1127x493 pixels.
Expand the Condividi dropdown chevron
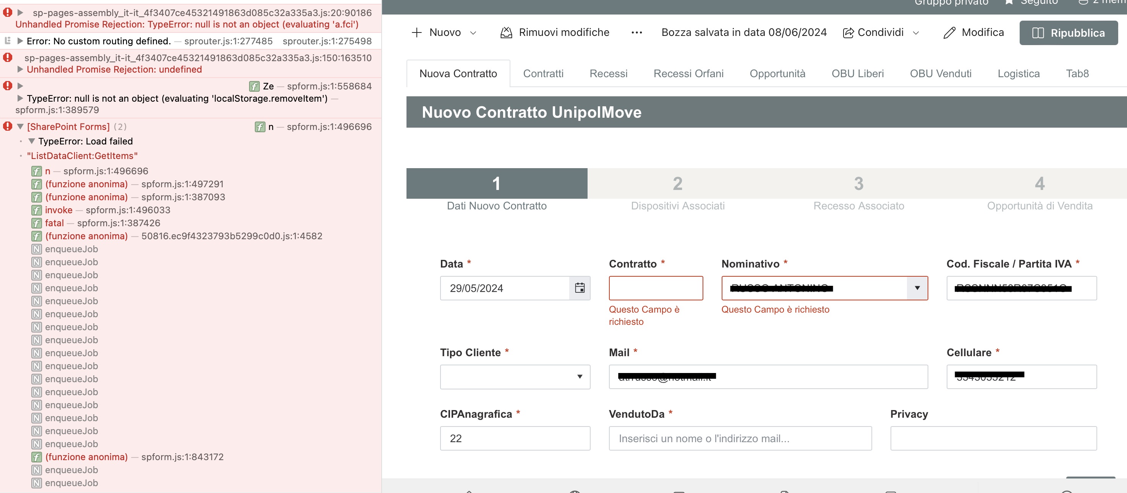pyautogui.click(x=916, y=33)
